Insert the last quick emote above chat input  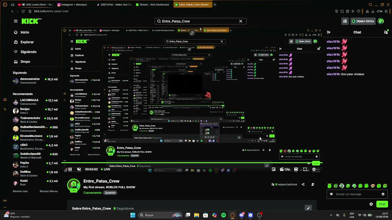386,186
